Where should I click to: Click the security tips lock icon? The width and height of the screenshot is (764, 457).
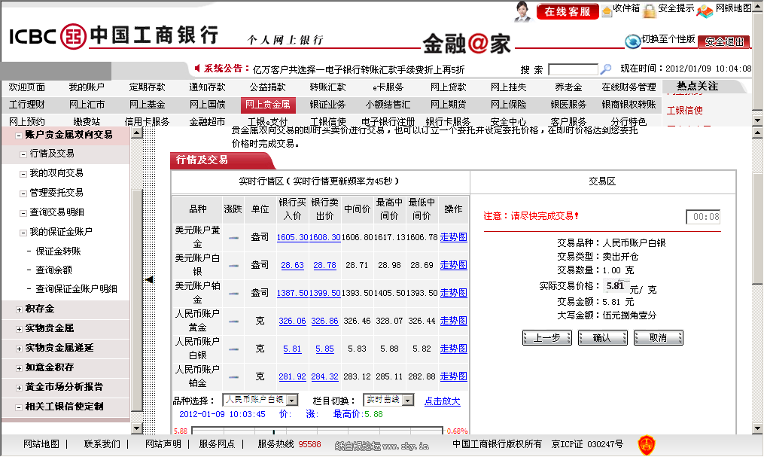point(650,11)
